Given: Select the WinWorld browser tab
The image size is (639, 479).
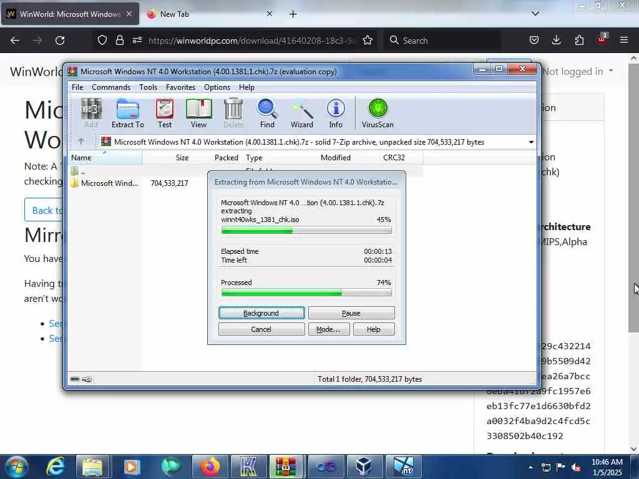Looking at the screenshot, I should 71,14.
